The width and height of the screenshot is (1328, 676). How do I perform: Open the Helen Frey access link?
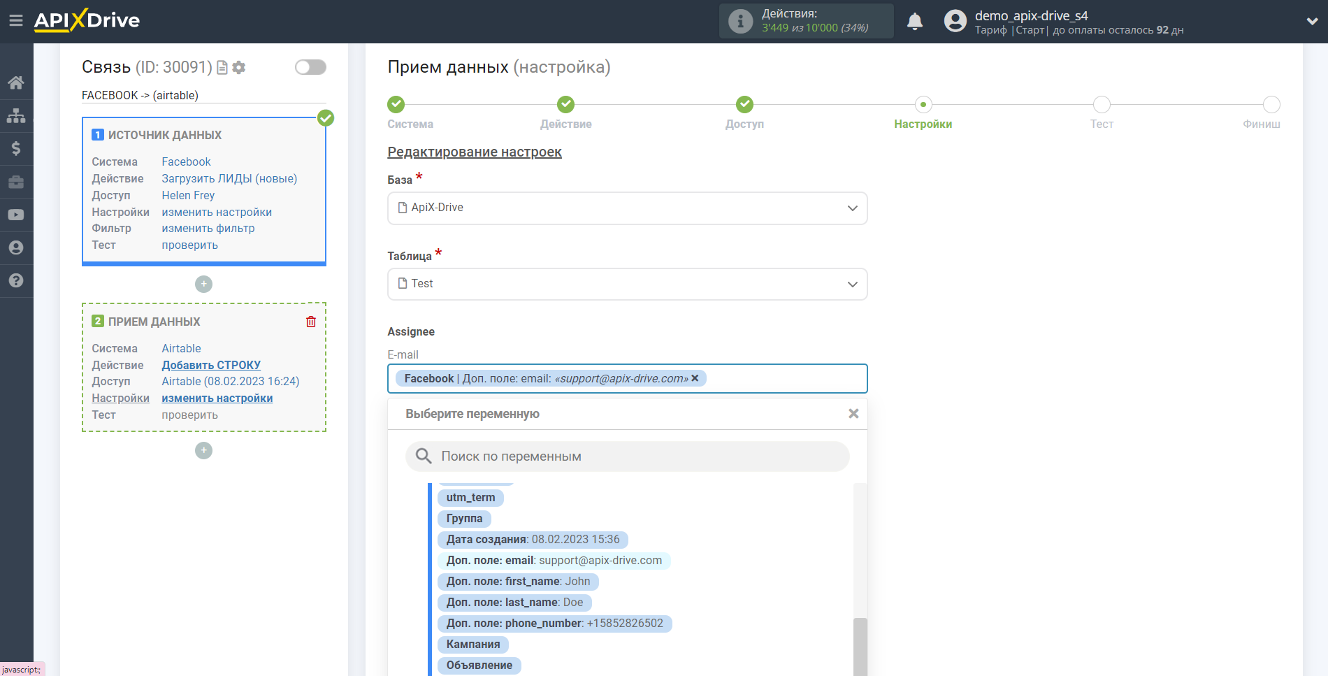188,195
